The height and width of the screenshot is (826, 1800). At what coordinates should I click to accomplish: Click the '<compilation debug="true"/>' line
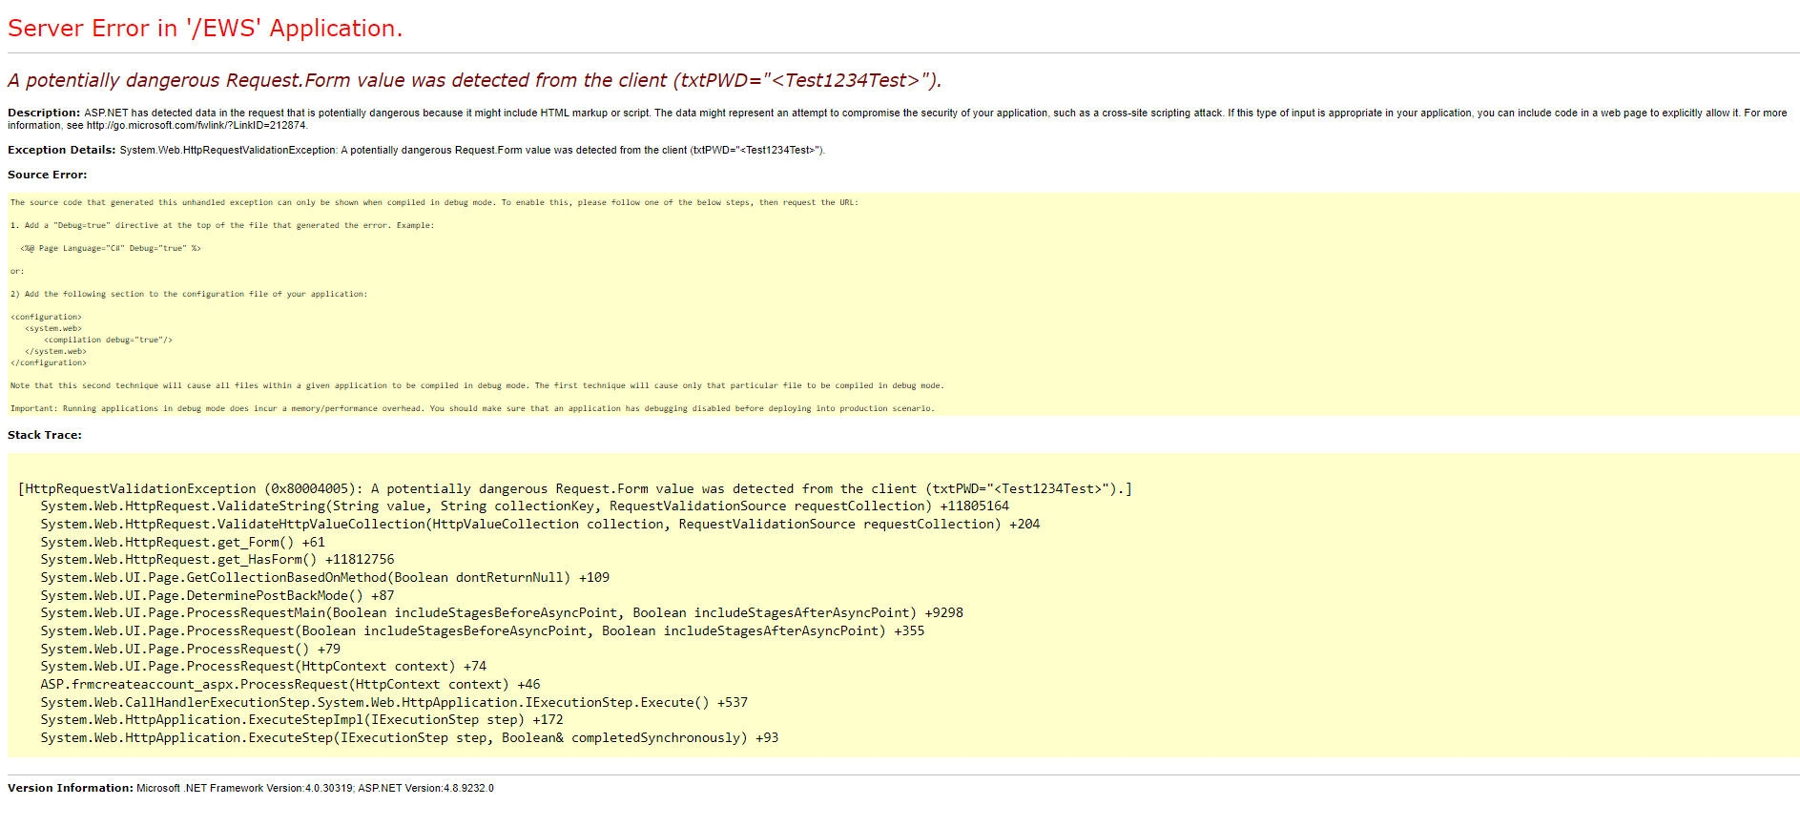coord(108,340)
